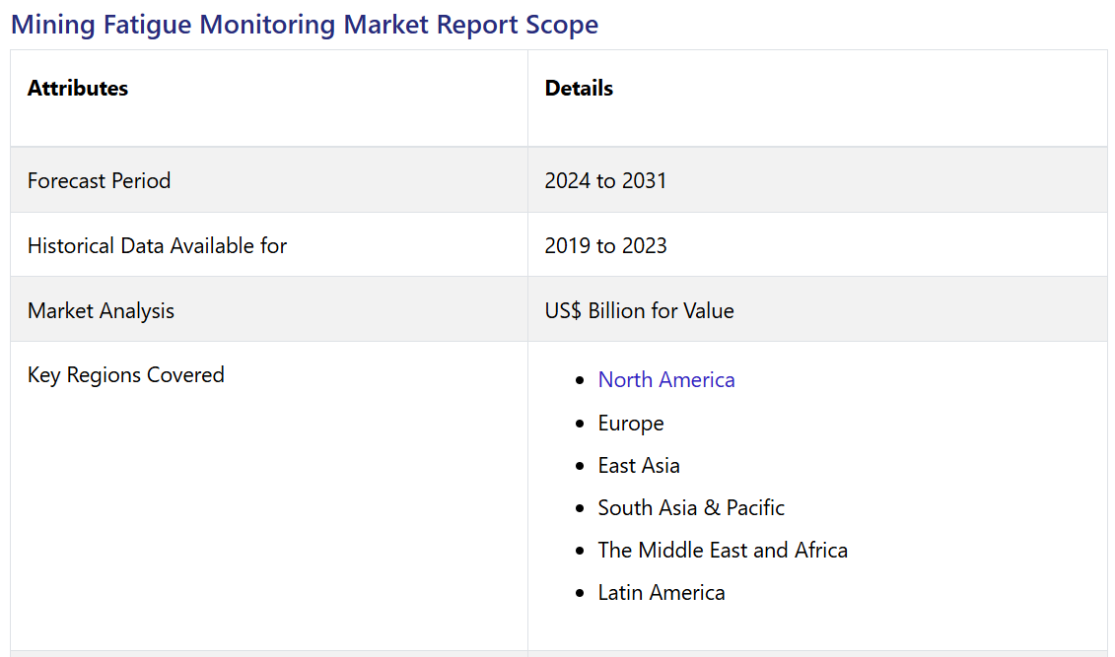Select the South Asia & Pacific entry
Screen dimensions: 1115x657
tap(691, 508)
